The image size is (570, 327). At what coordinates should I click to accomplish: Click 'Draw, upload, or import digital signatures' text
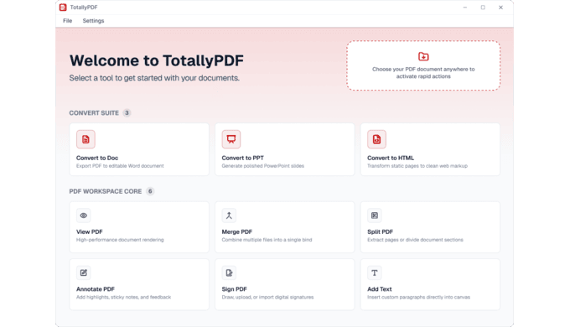click(267, 297)
